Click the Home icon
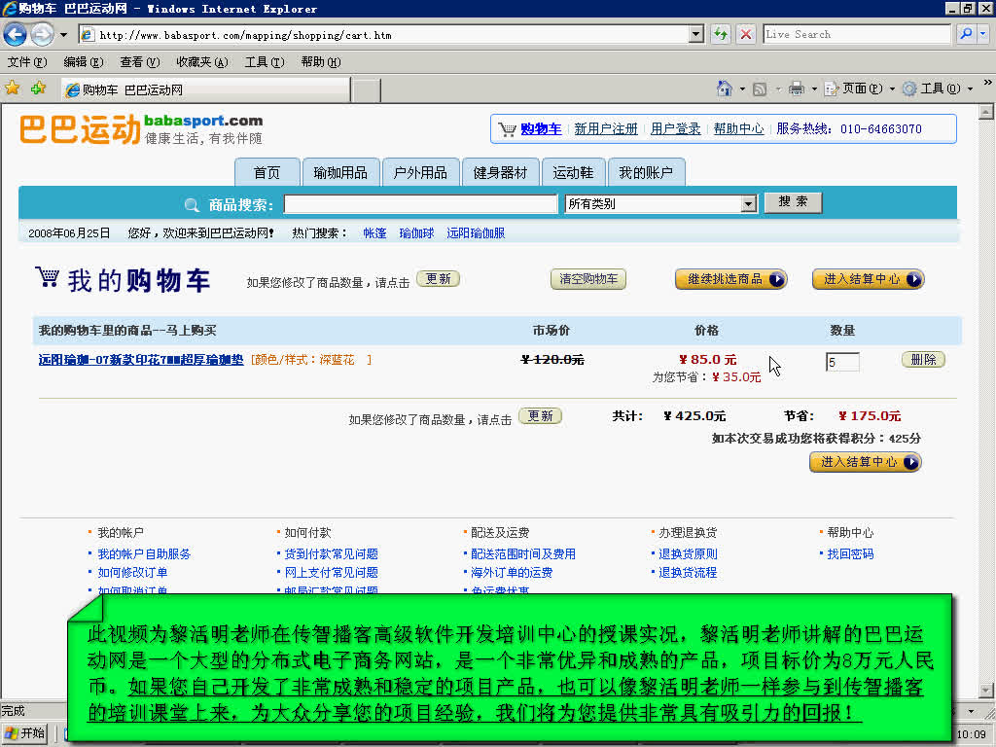Viewport: 996px width, 747px height. (x=724, y=88)
